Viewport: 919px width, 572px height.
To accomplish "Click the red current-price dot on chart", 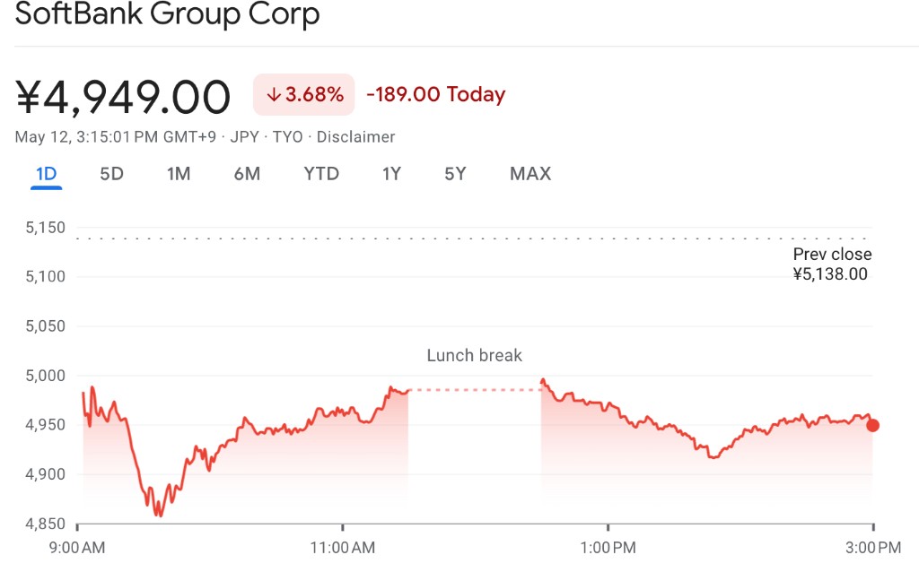I will (x=872, y=425).
